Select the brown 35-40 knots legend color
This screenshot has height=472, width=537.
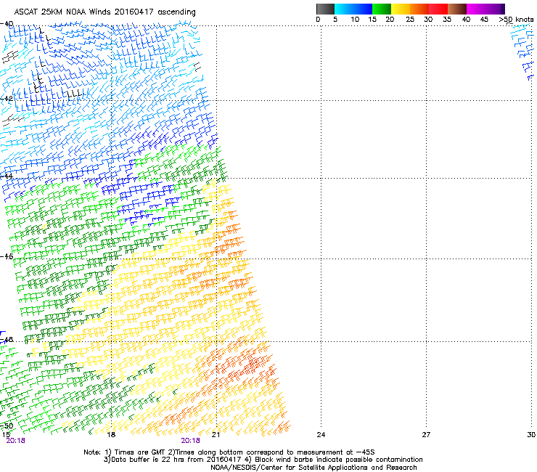coord(457,9)
